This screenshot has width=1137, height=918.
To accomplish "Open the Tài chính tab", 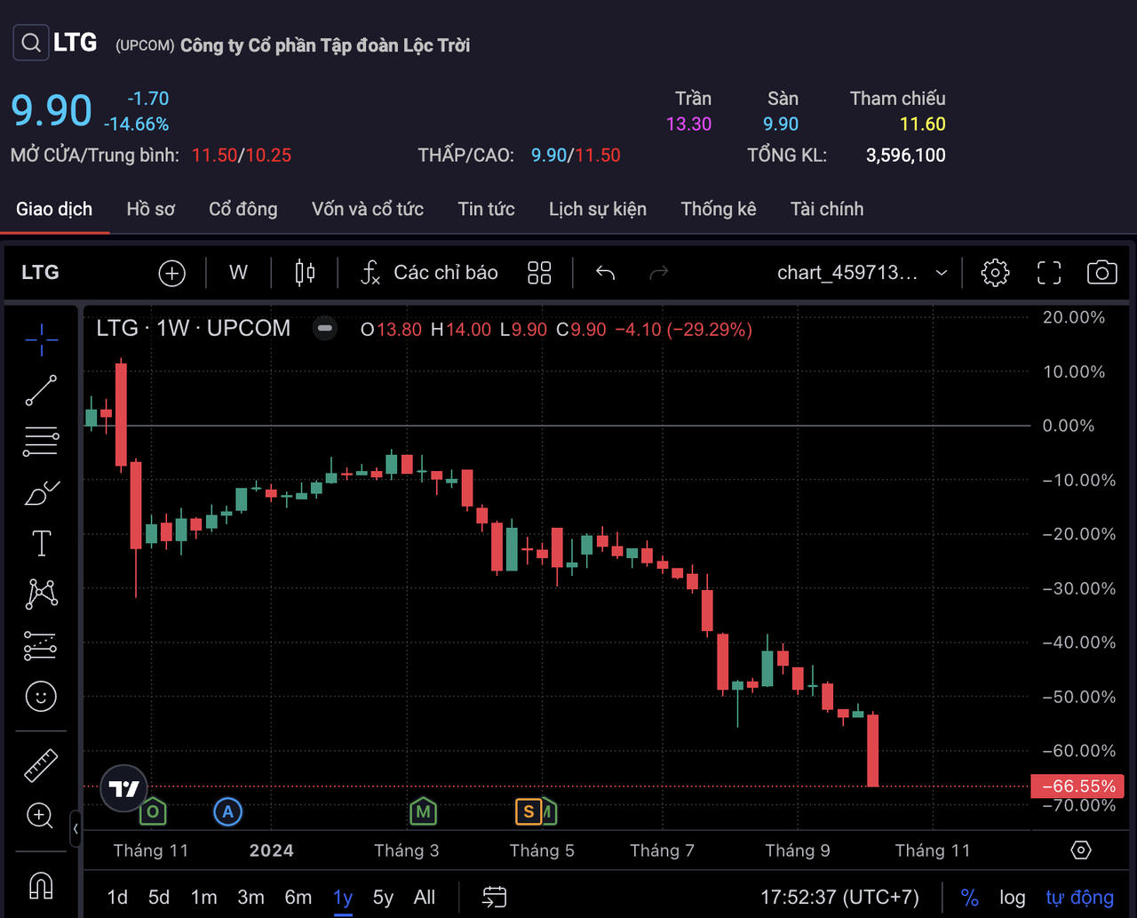I will tap(826, 209).
